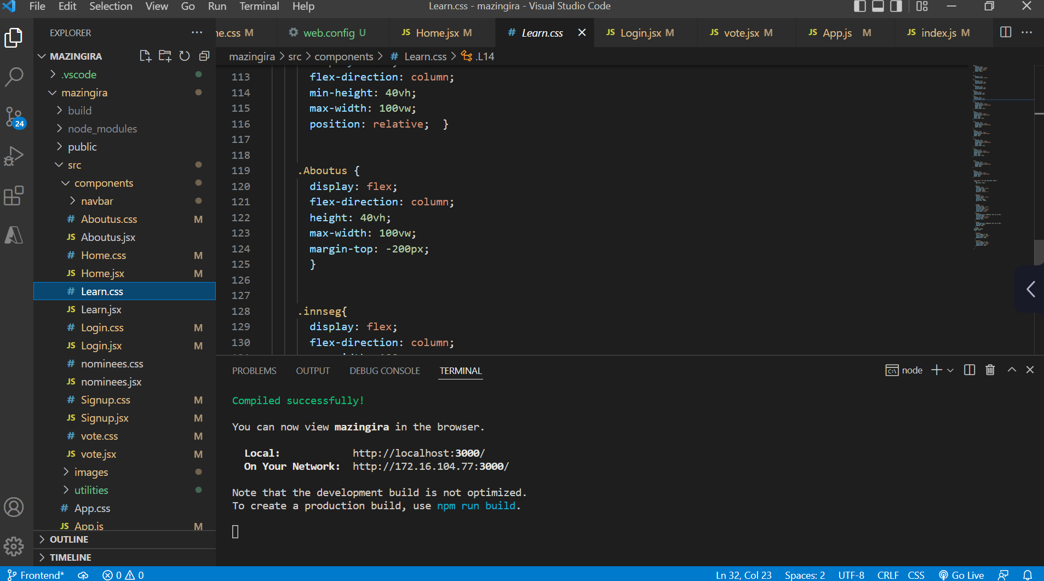Screen dimensions: 1044x581
Task: Open Source Control view with 24 changes
Action: point(14,117)
